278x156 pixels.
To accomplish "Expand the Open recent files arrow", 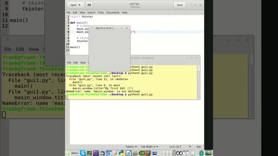I will [x=79, y=5].
